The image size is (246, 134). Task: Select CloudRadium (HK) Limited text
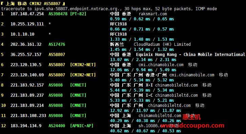162,44
